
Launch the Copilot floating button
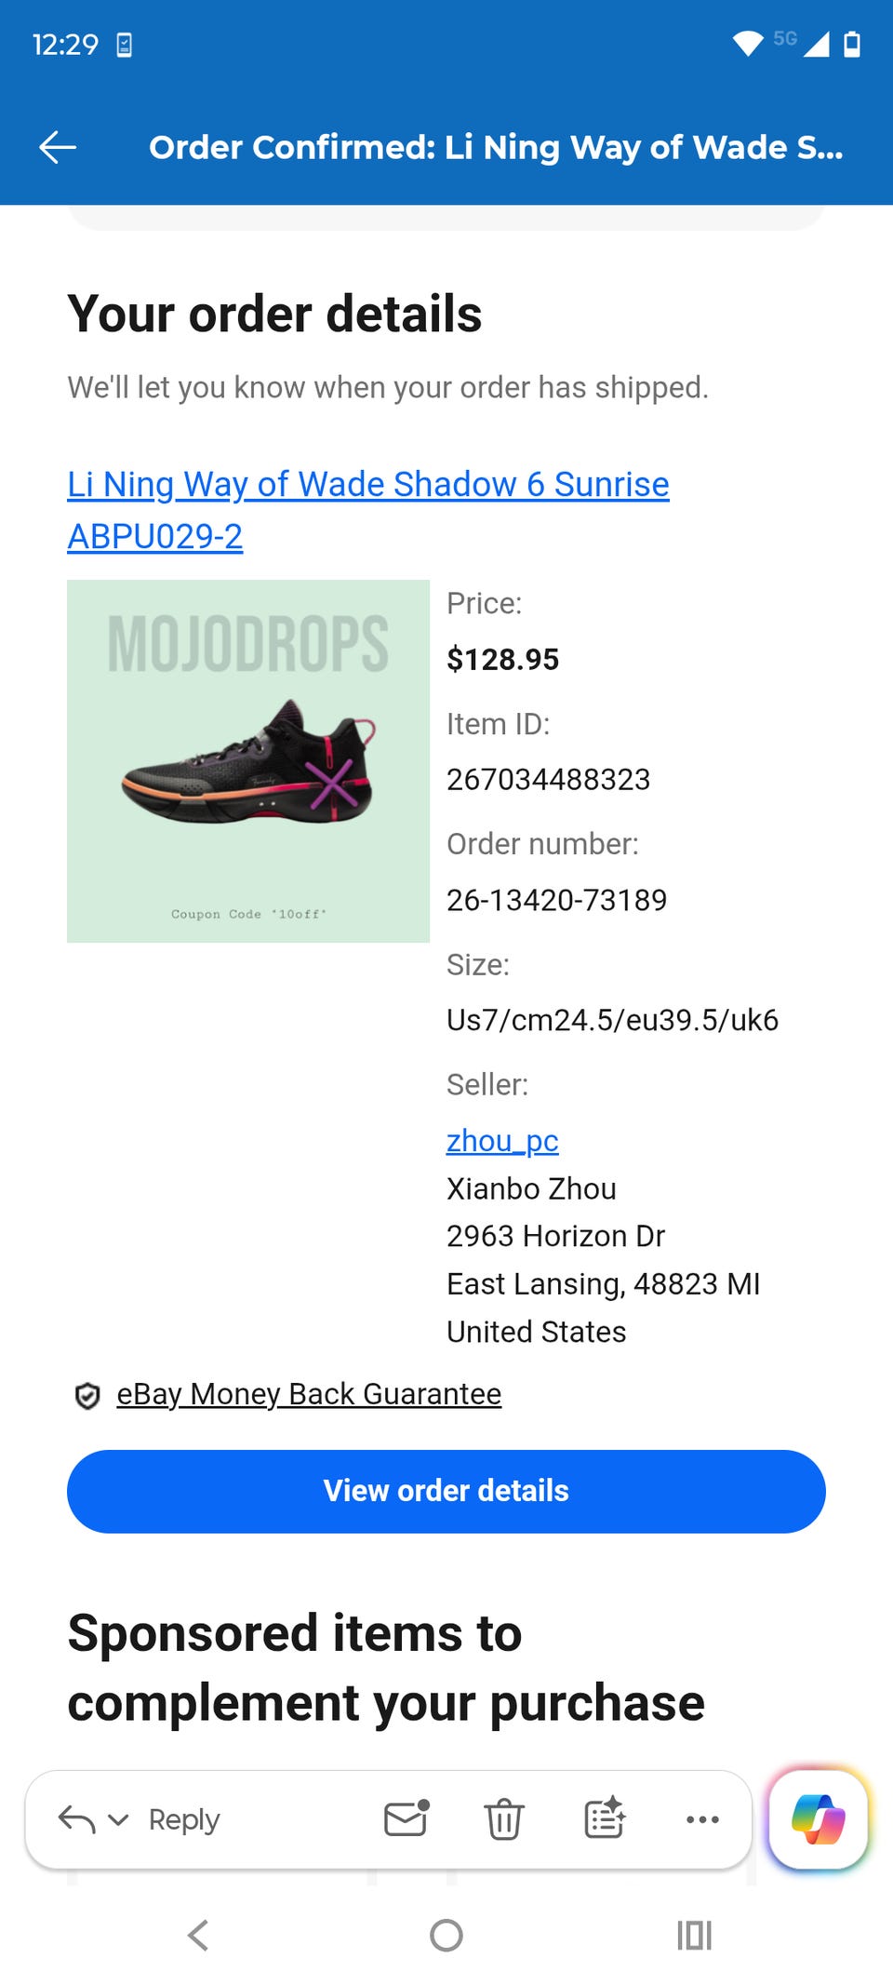tap(818, 1818)
